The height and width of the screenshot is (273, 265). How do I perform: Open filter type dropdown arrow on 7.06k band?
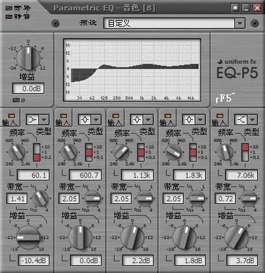point(253,119)
